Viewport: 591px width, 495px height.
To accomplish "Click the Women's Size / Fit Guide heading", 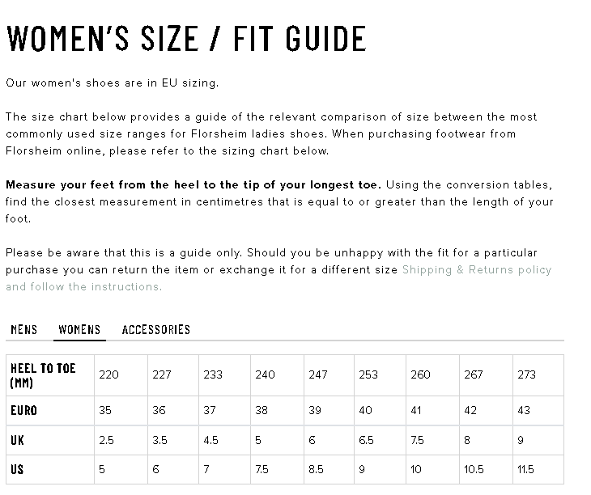I will 186,39.
